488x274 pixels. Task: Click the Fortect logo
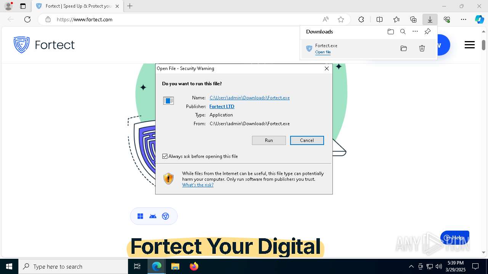[44, 45]
